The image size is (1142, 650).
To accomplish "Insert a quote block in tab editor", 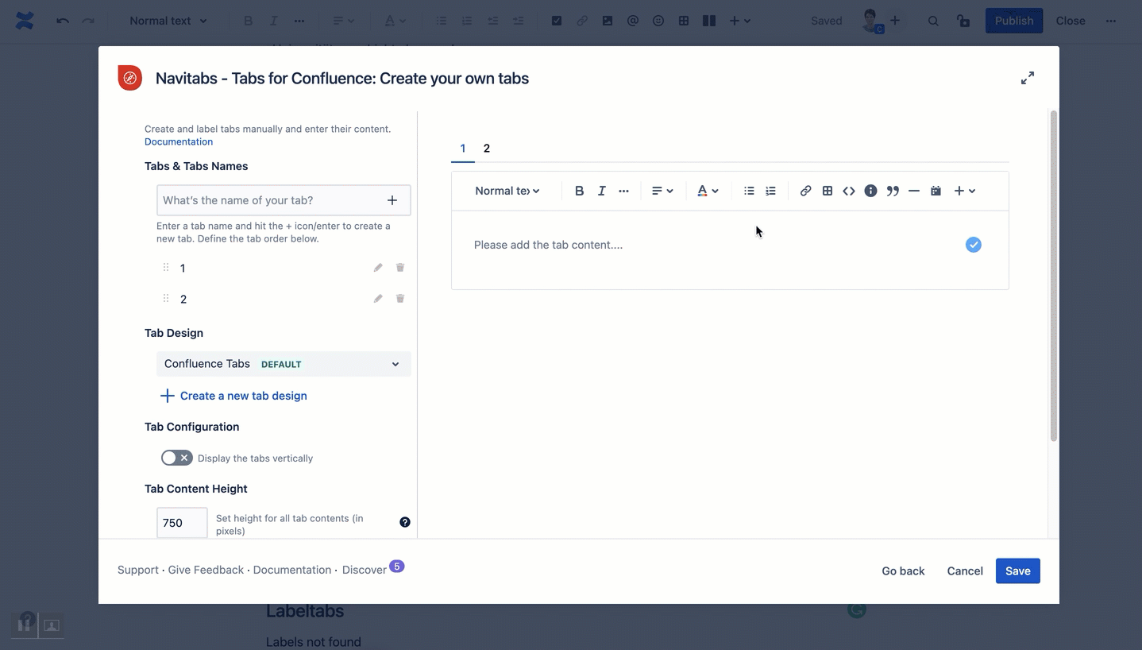I will click(x=893, y=191).
